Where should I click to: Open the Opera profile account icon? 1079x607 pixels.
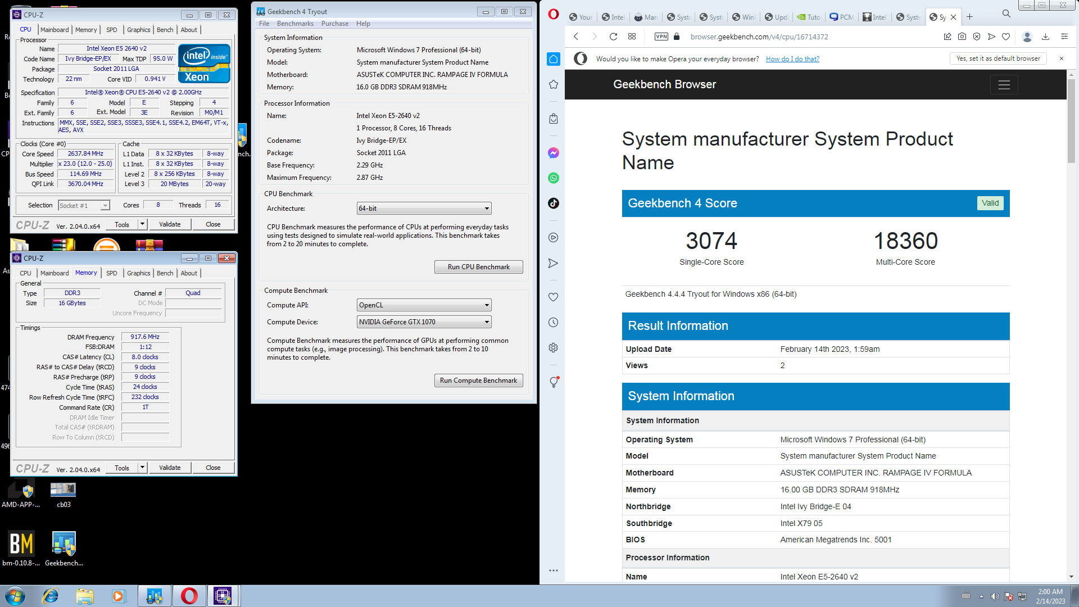coord(1027,37)
